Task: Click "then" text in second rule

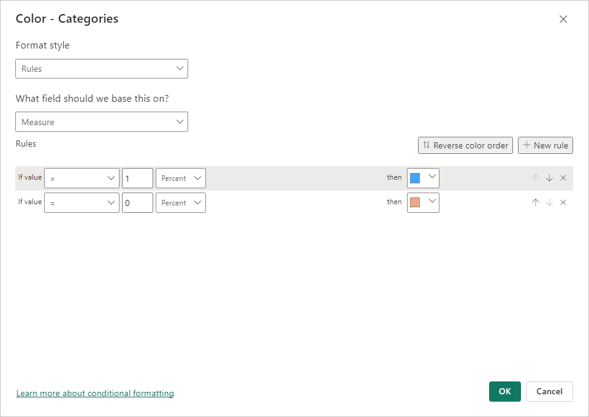Action: click(x=395, y=202)
